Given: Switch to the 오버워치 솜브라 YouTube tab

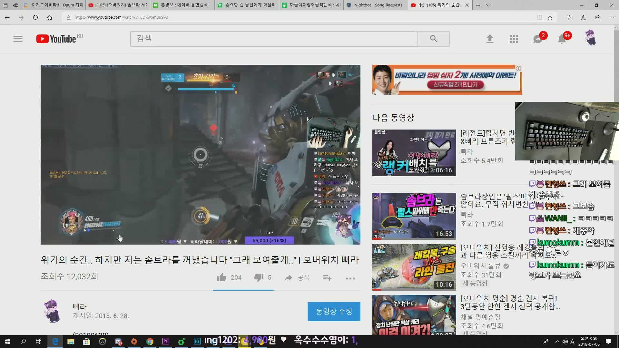Looking at the screenshot, I should coord(118,5).
